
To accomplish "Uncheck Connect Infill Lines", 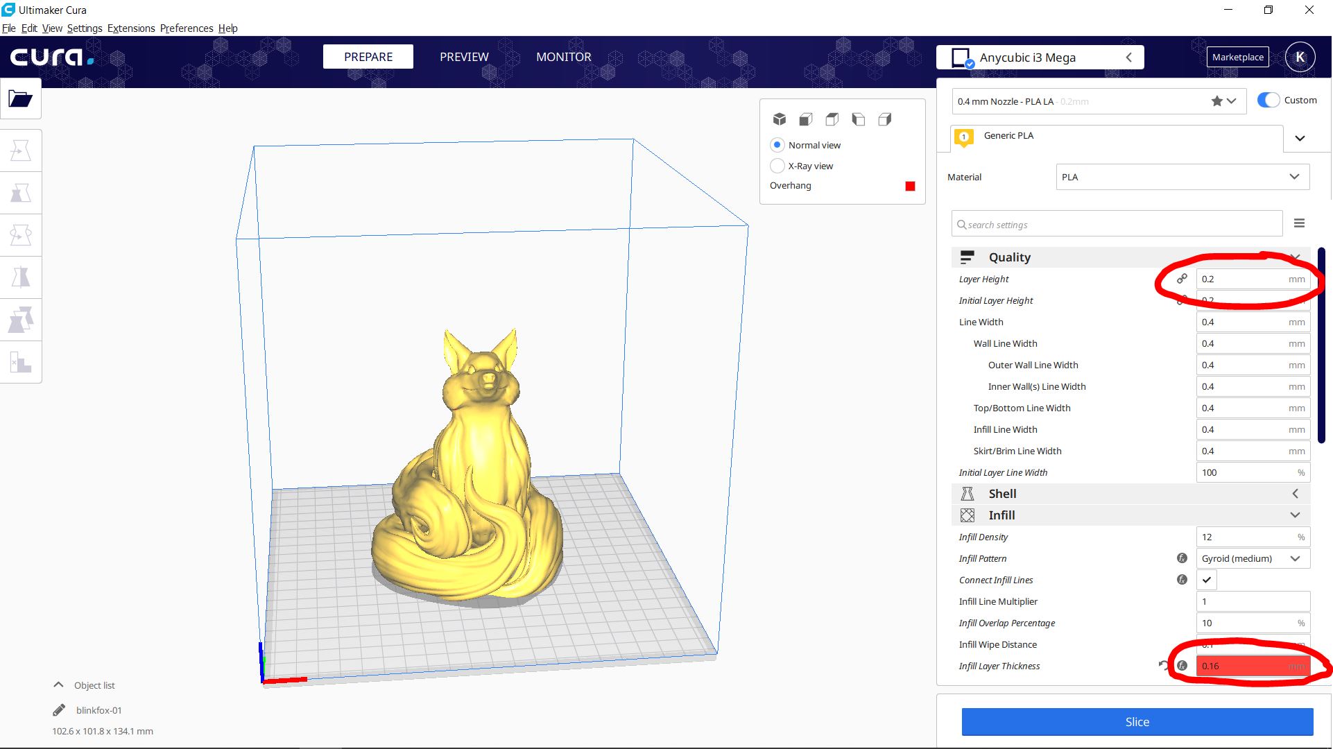I will tap(1206, 580).
